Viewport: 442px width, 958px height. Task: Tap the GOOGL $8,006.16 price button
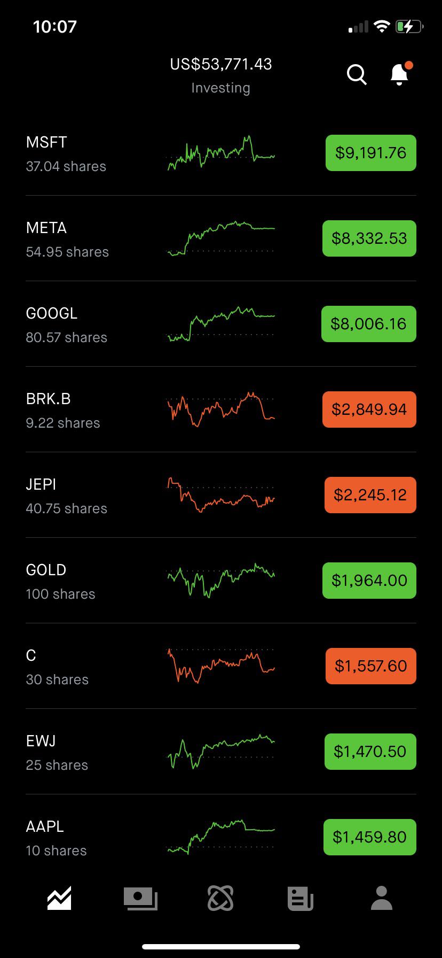[369, 324]
